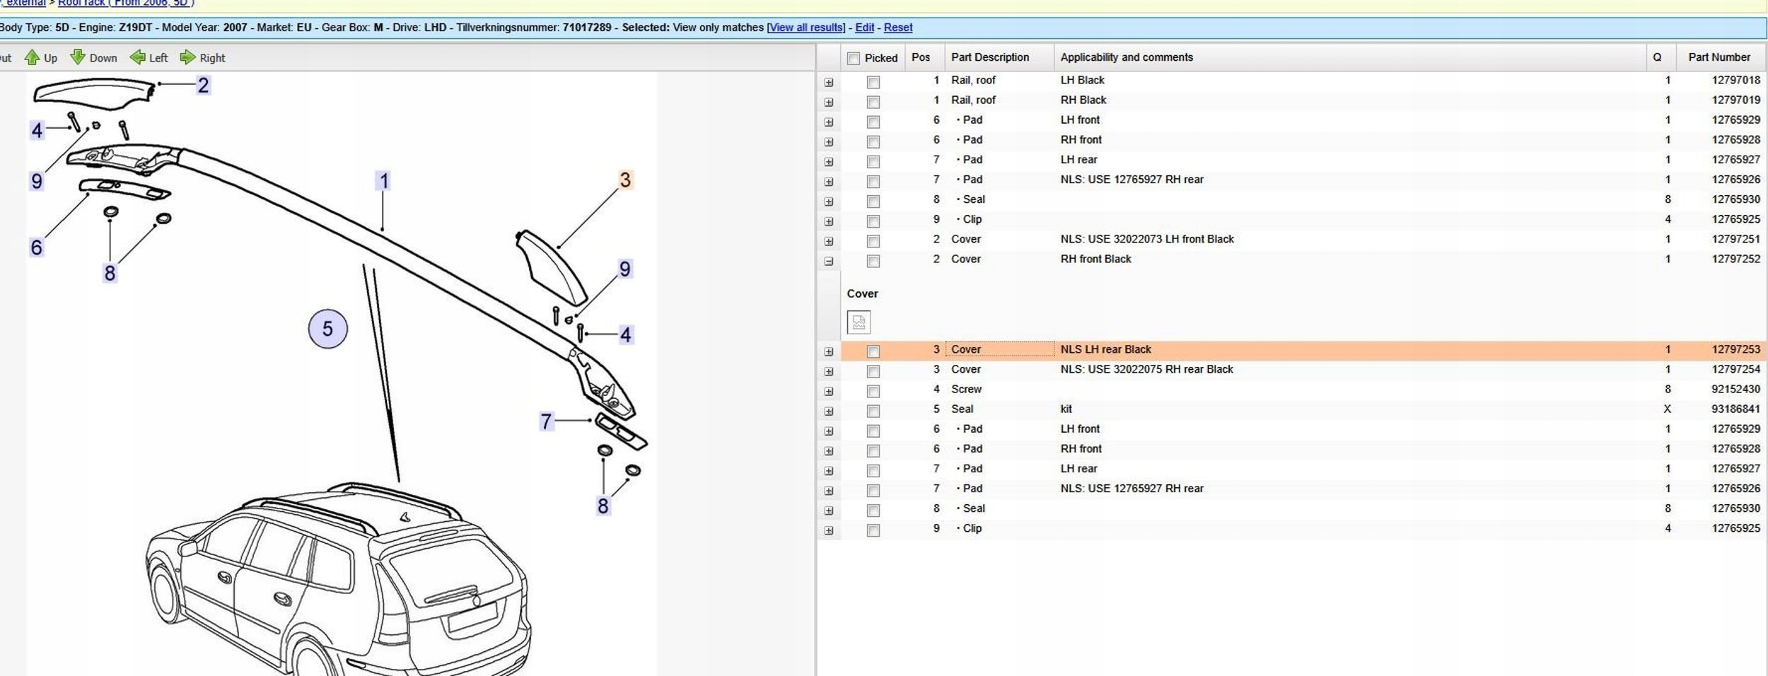Click the 'RH Black' comment cell

click(1083, 100)
